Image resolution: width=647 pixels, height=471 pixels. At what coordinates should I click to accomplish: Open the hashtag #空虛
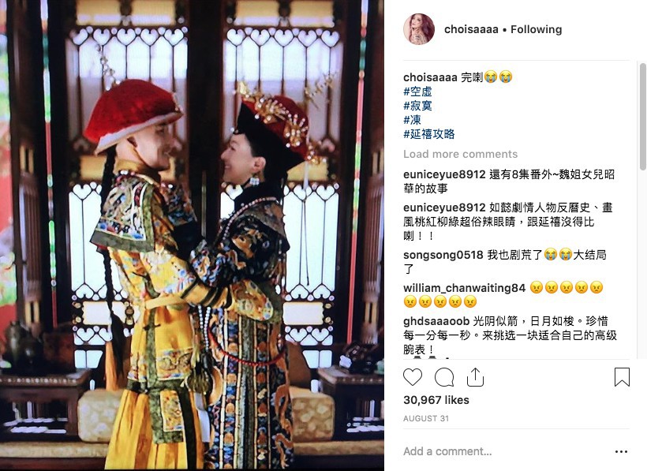(x=417, y=92)
